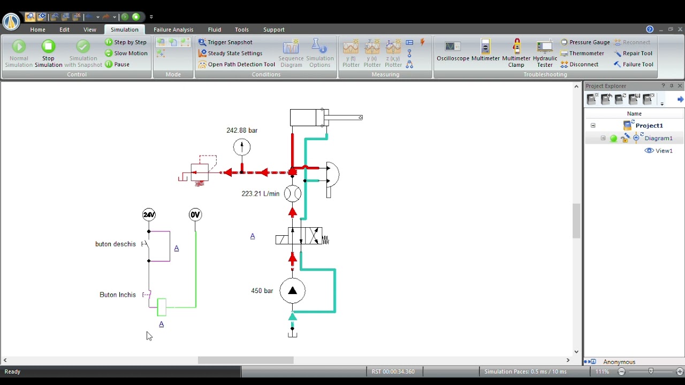Toggle the 'buton deschis' push-button switch

[146, 245]
